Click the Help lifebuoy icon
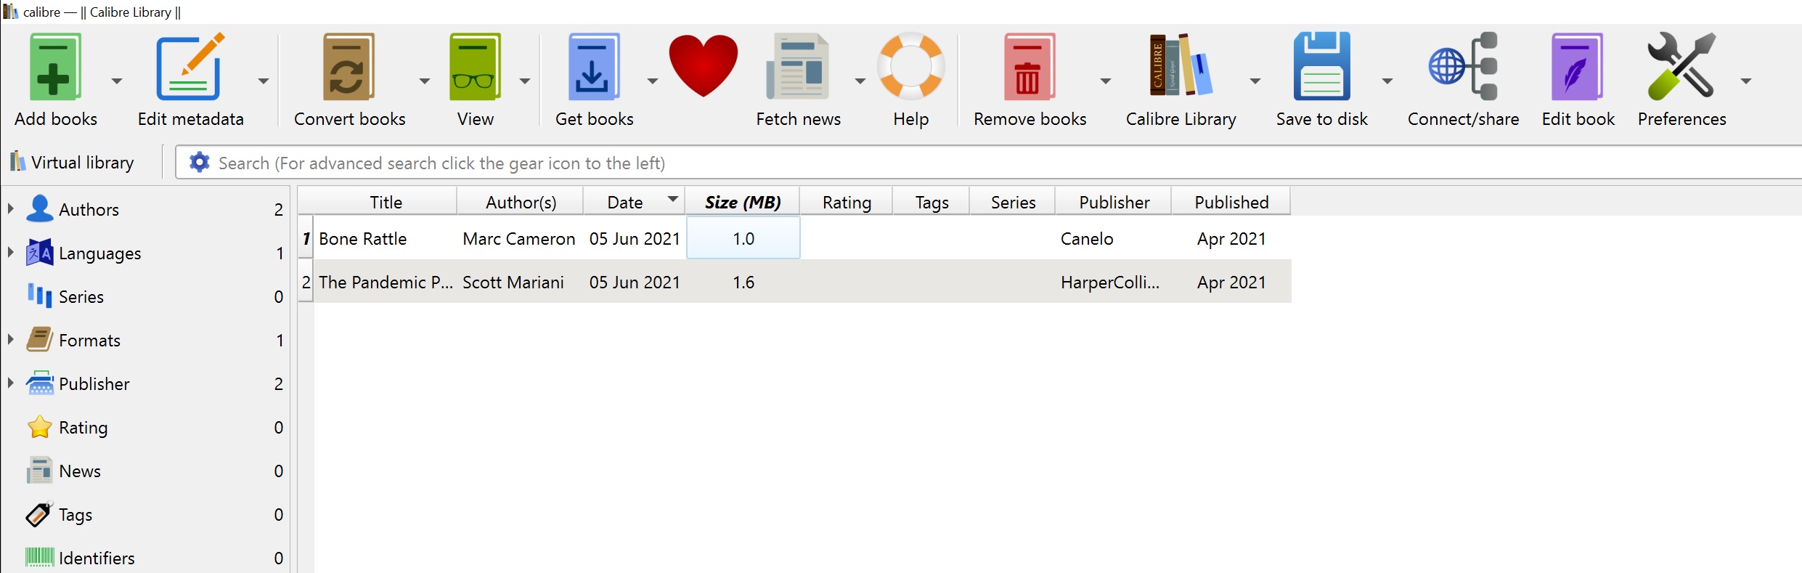1802x573 pixels. (910, 66)
